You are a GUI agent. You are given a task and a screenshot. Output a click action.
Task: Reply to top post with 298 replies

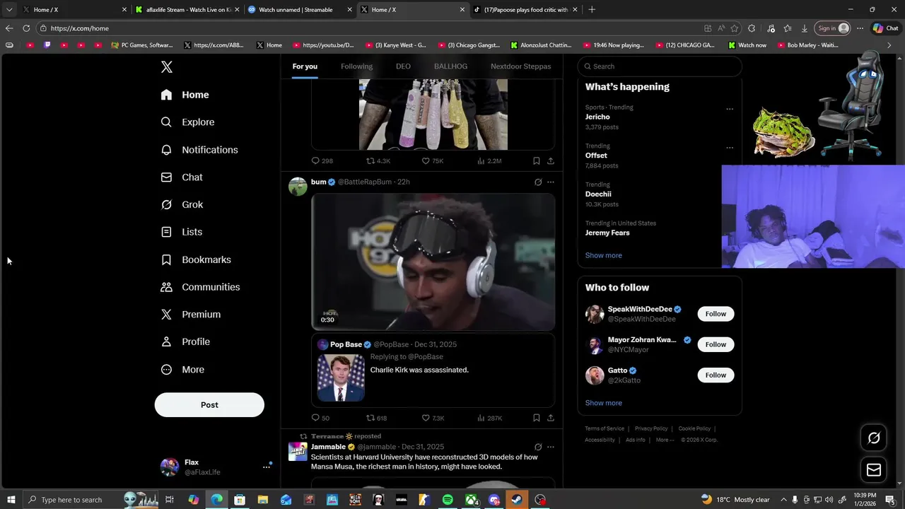point(322,160)
